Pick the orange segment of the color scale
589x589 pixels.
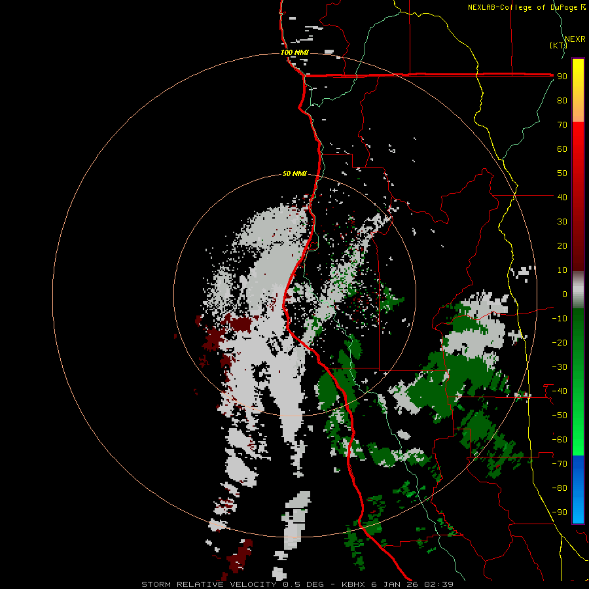(x=578, y=111)
